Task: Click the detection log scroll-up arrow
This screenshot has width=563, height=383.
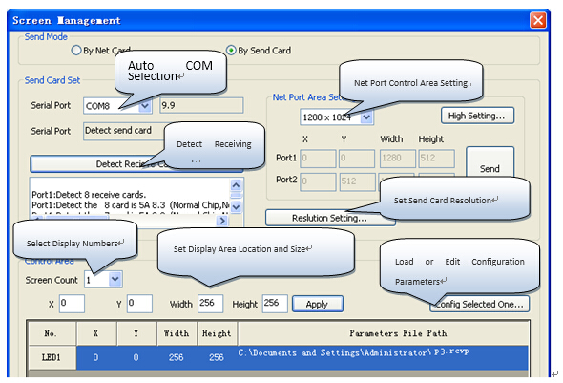Action: (236, 185)
